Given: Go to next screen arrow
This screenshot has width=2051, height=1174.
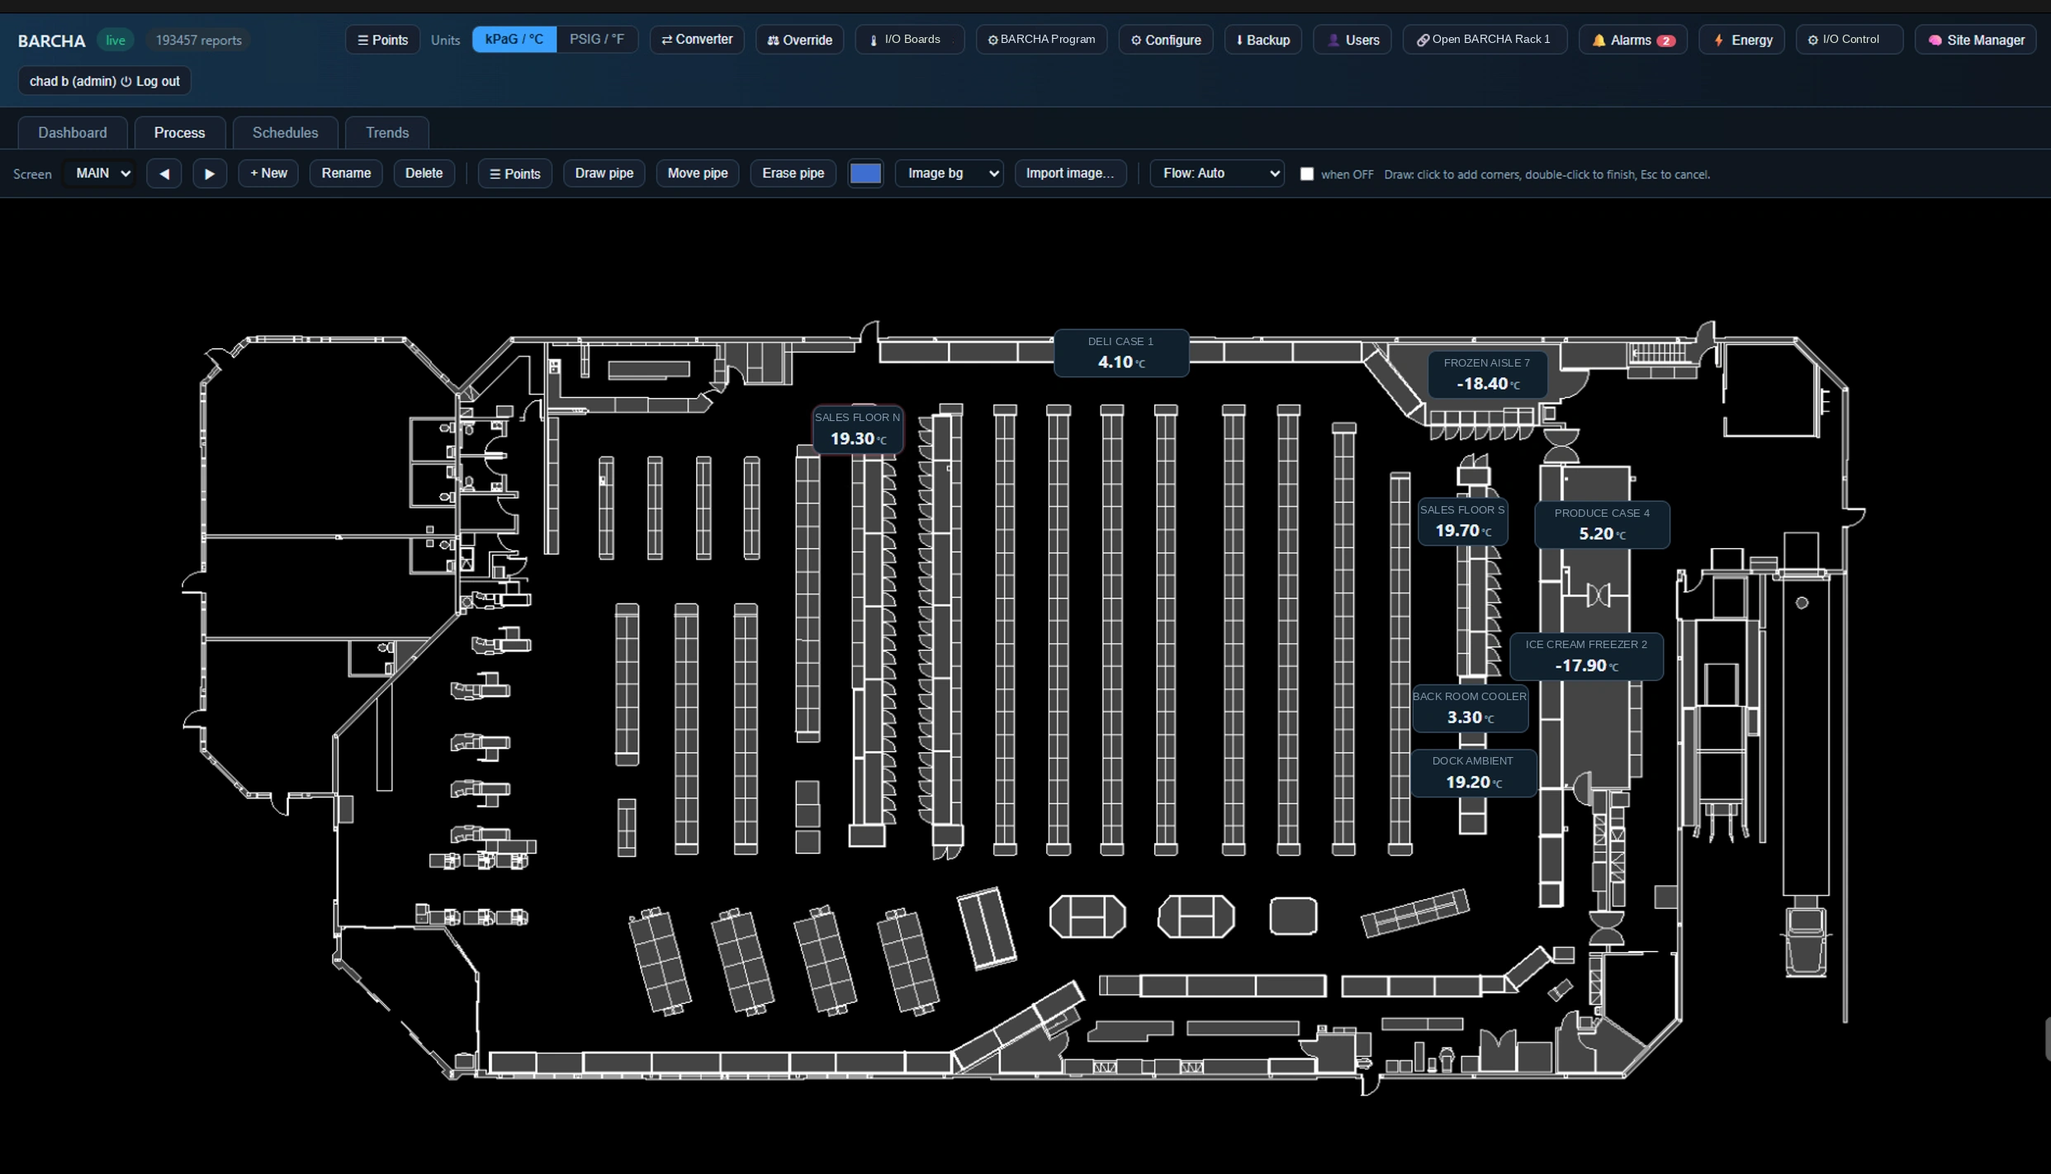Looking at the screenshot, I should (x=210, y=173).
